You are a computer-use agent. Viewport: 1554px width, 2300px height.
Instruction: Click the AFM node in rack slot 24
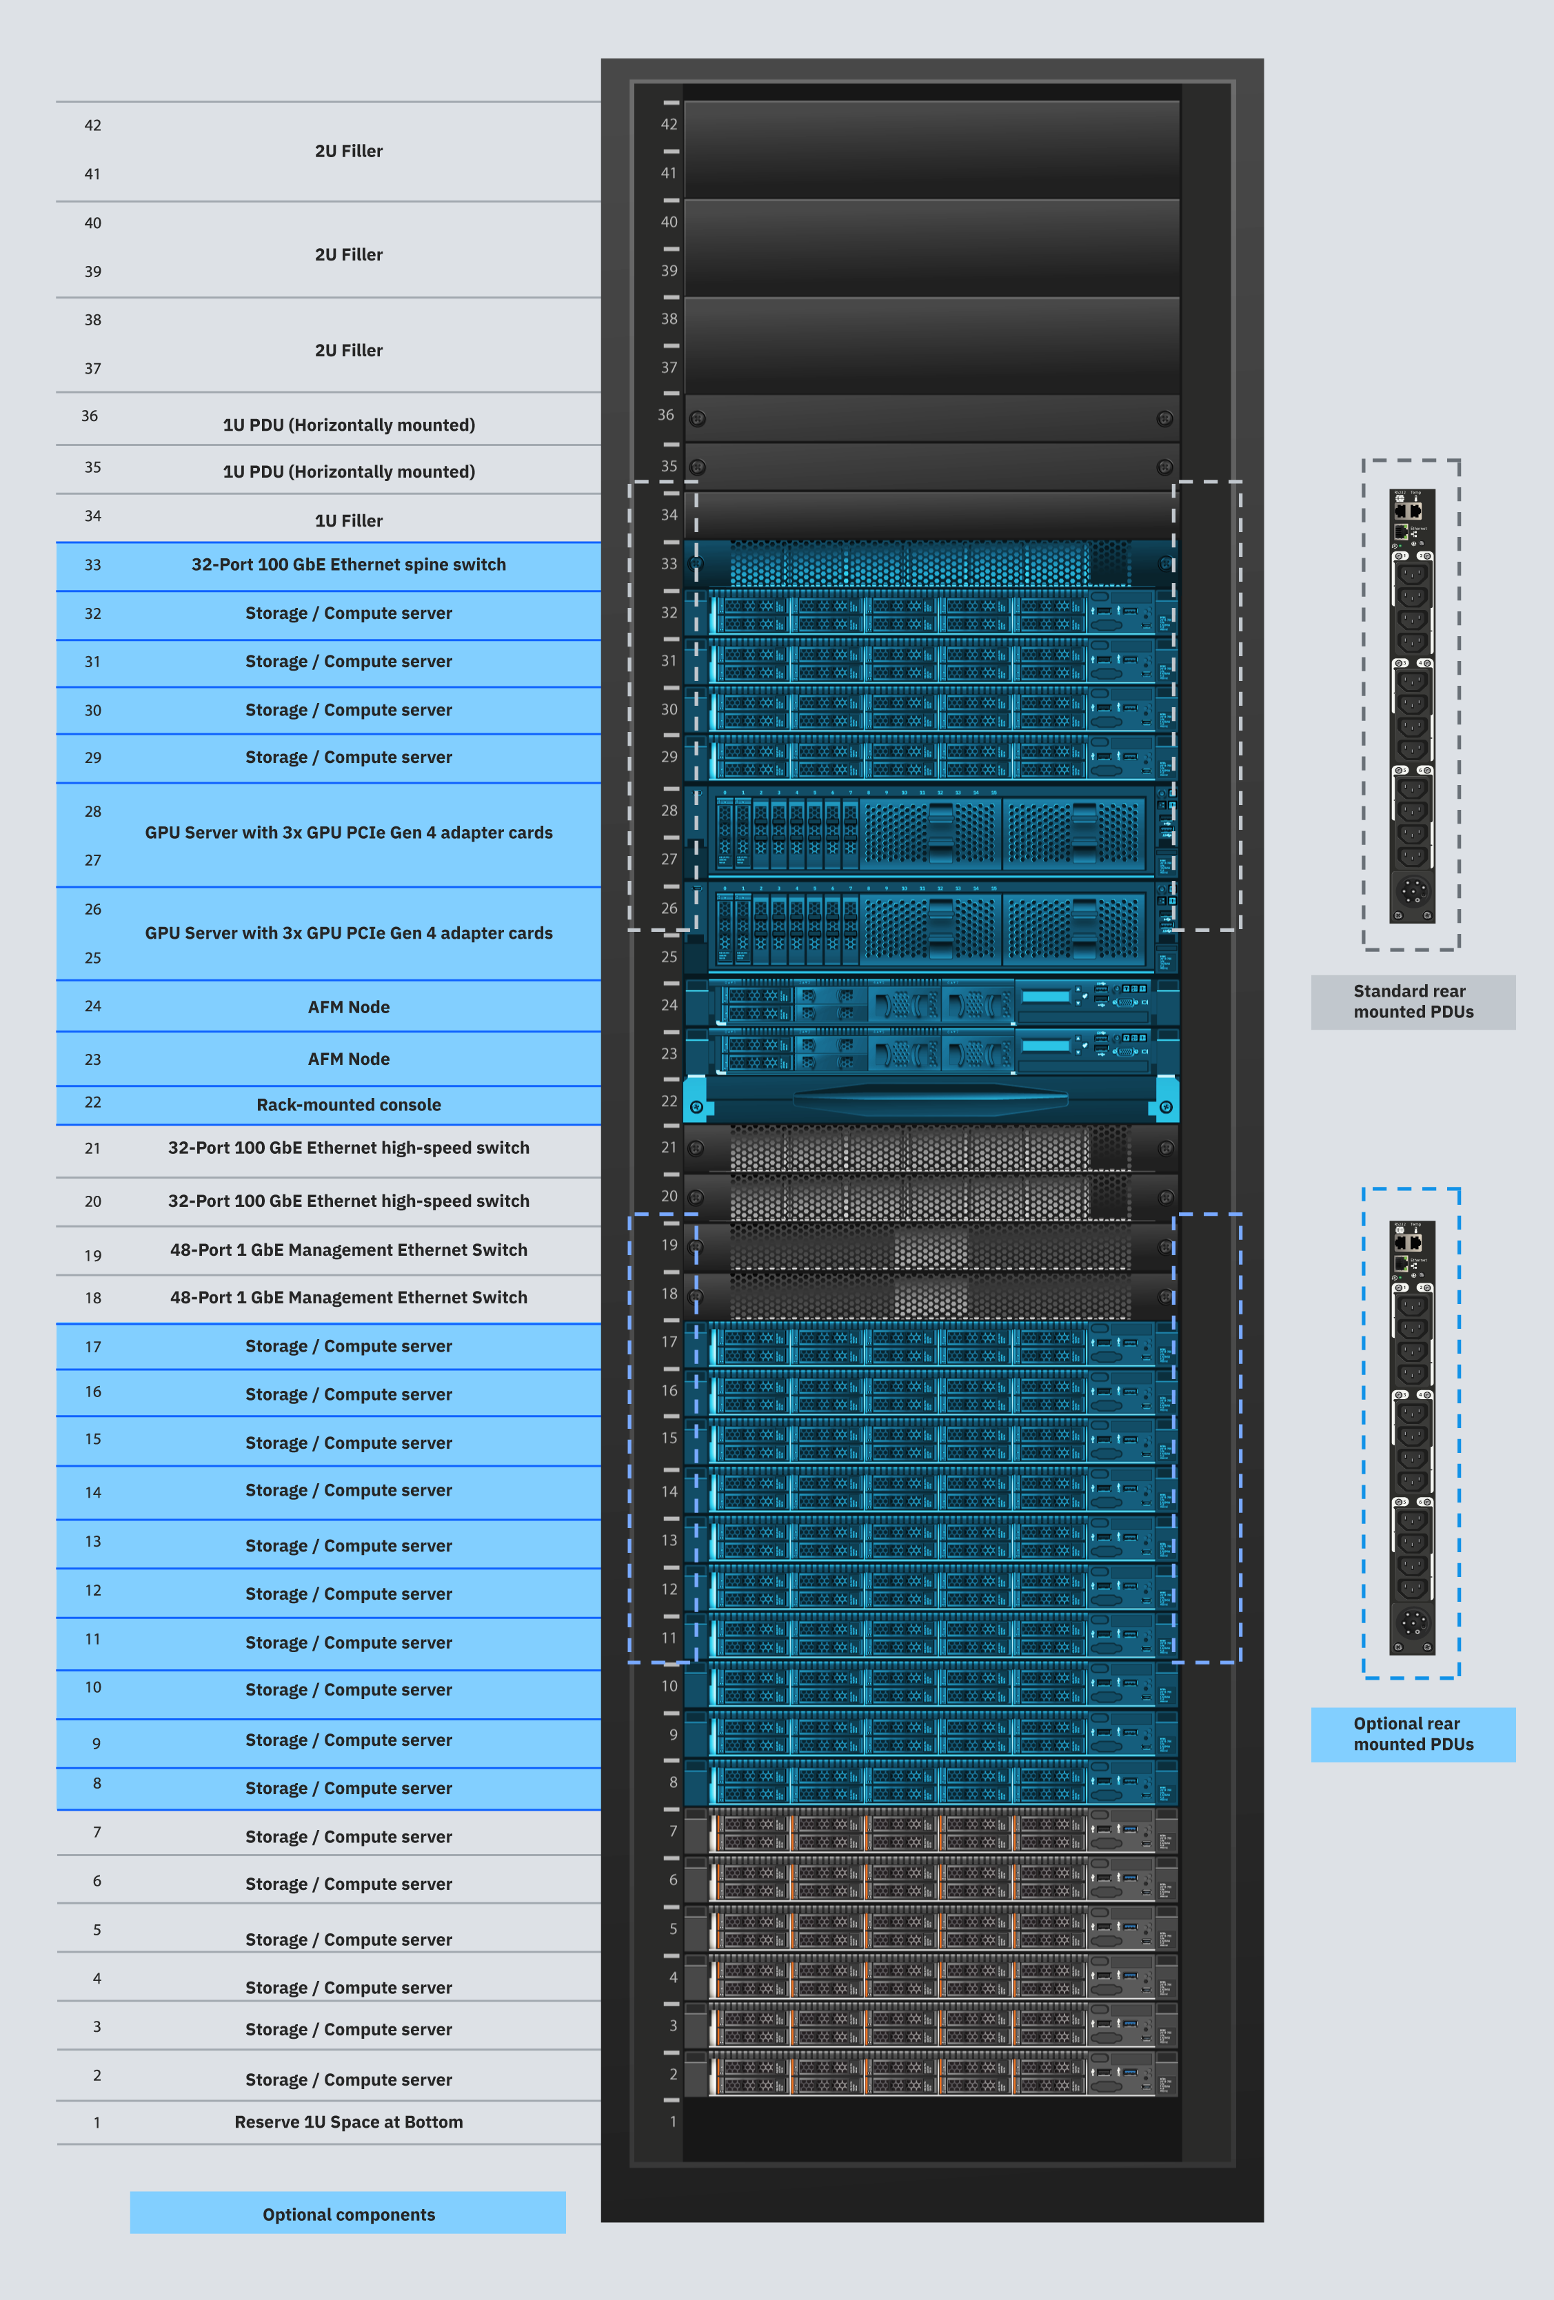[931, 1004]
